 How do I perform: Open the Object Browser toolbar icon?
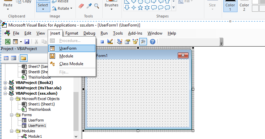(135, 41)
